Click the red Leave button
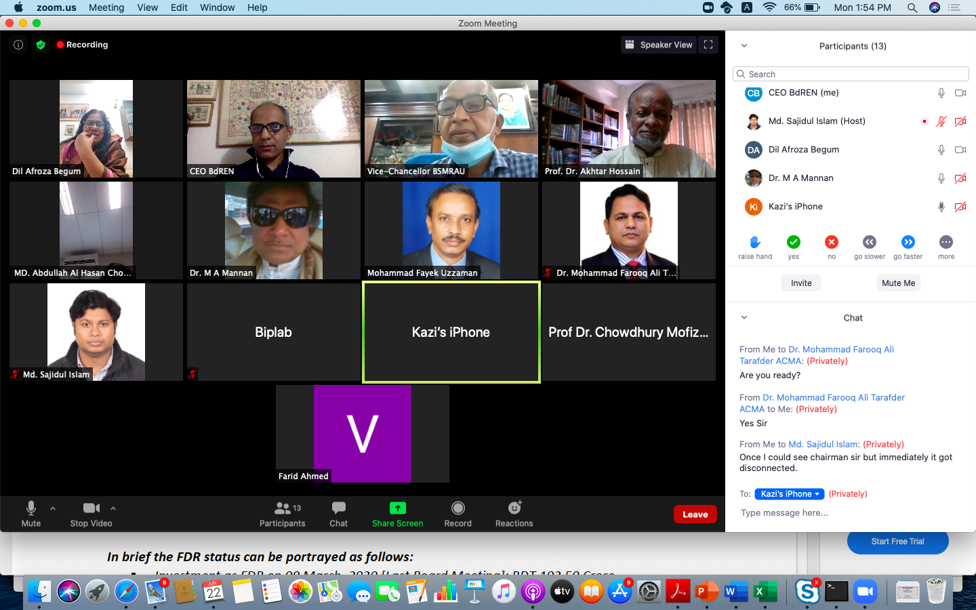Image resolution: width=976 pixels, height=610 pixels. coord(695,514)
